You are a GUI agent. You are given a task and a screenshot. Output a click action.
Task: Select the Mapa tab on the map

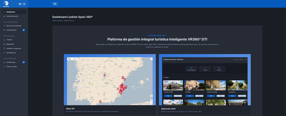pyautogui.click(x=70, y=59)
